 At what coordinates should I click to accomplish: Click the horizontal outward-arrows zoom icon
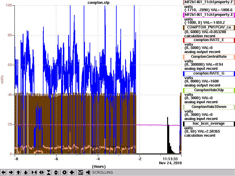[x=41, y=172]
